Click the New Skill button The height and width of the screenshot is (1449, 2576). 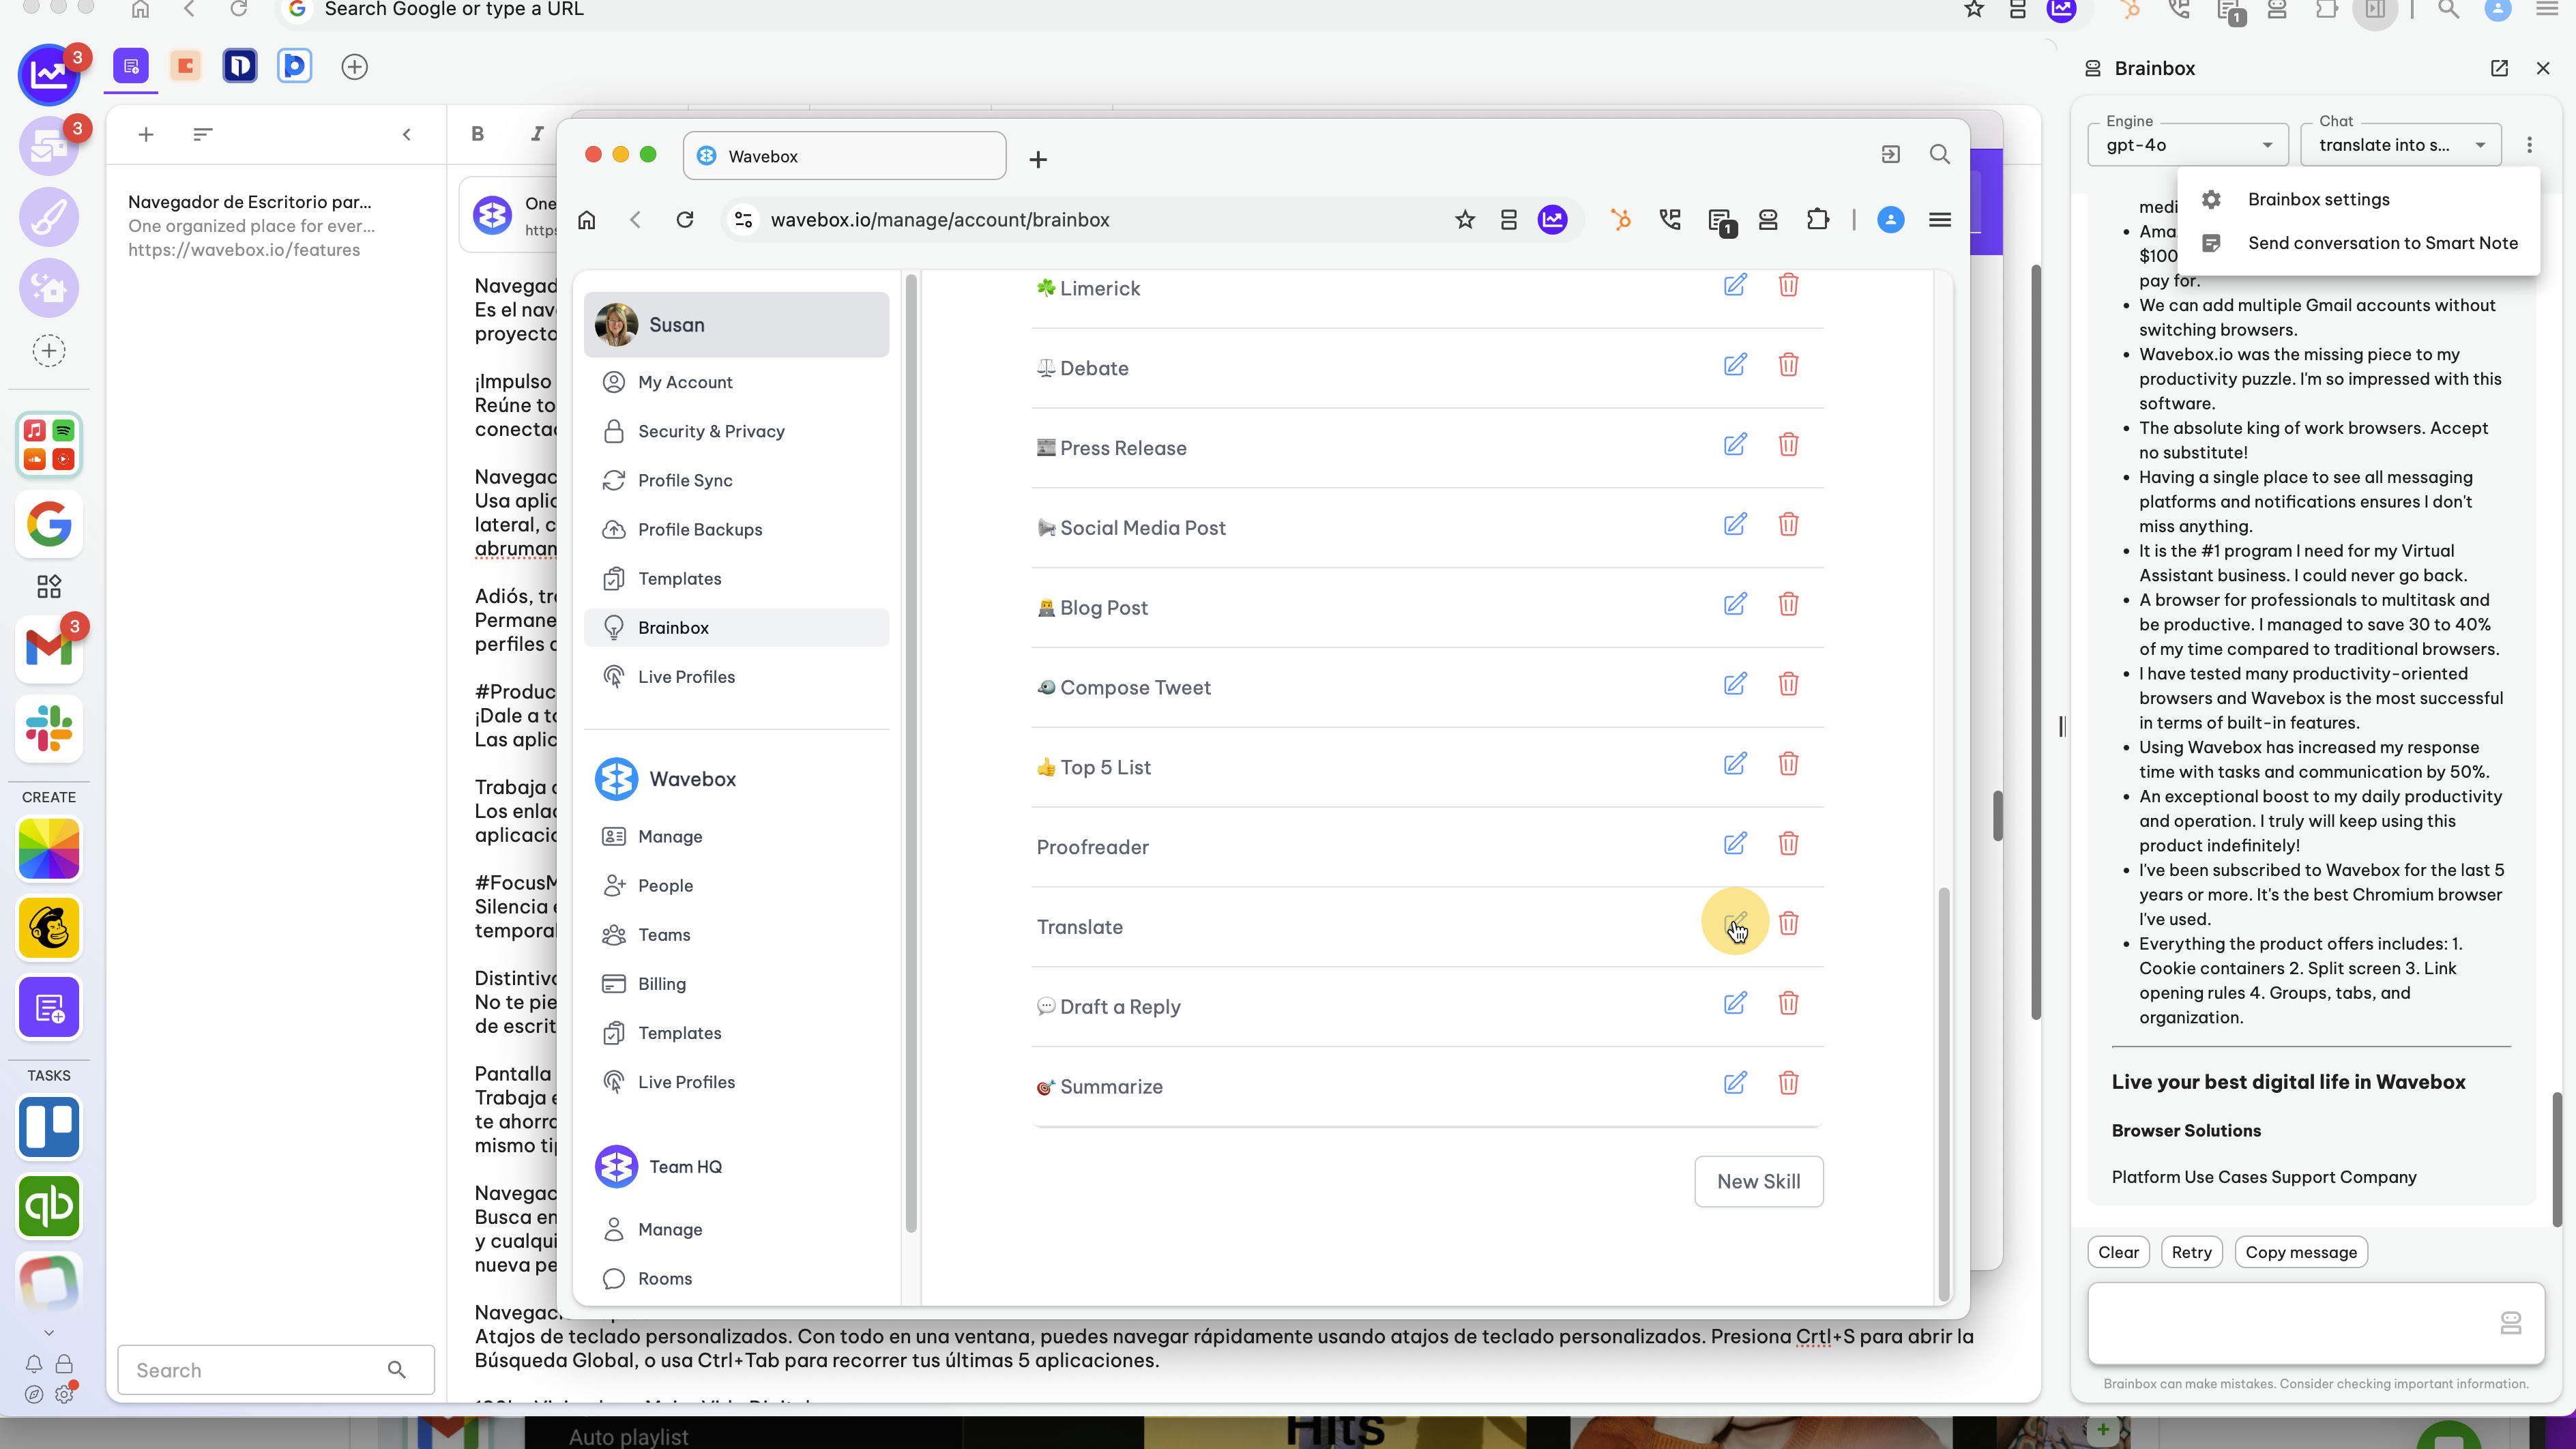[1758, 1181]
